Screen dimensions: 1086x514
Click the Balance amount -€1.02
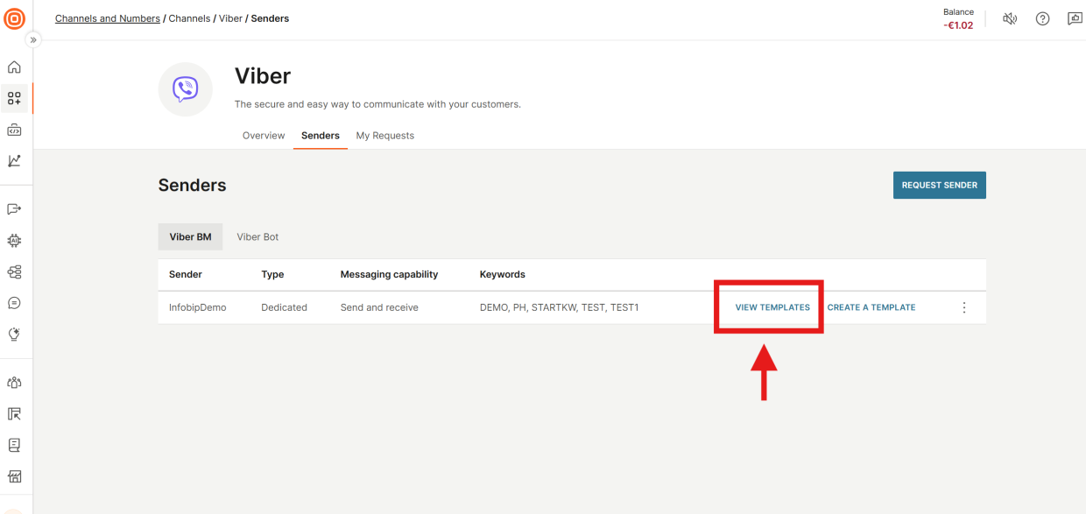click(958, 25)
